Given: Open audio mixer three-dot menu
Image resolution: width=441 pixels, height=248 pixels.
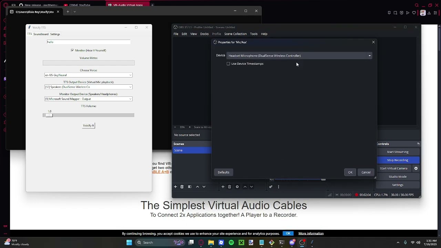Looking at the screenshot, I should [278, 187].
